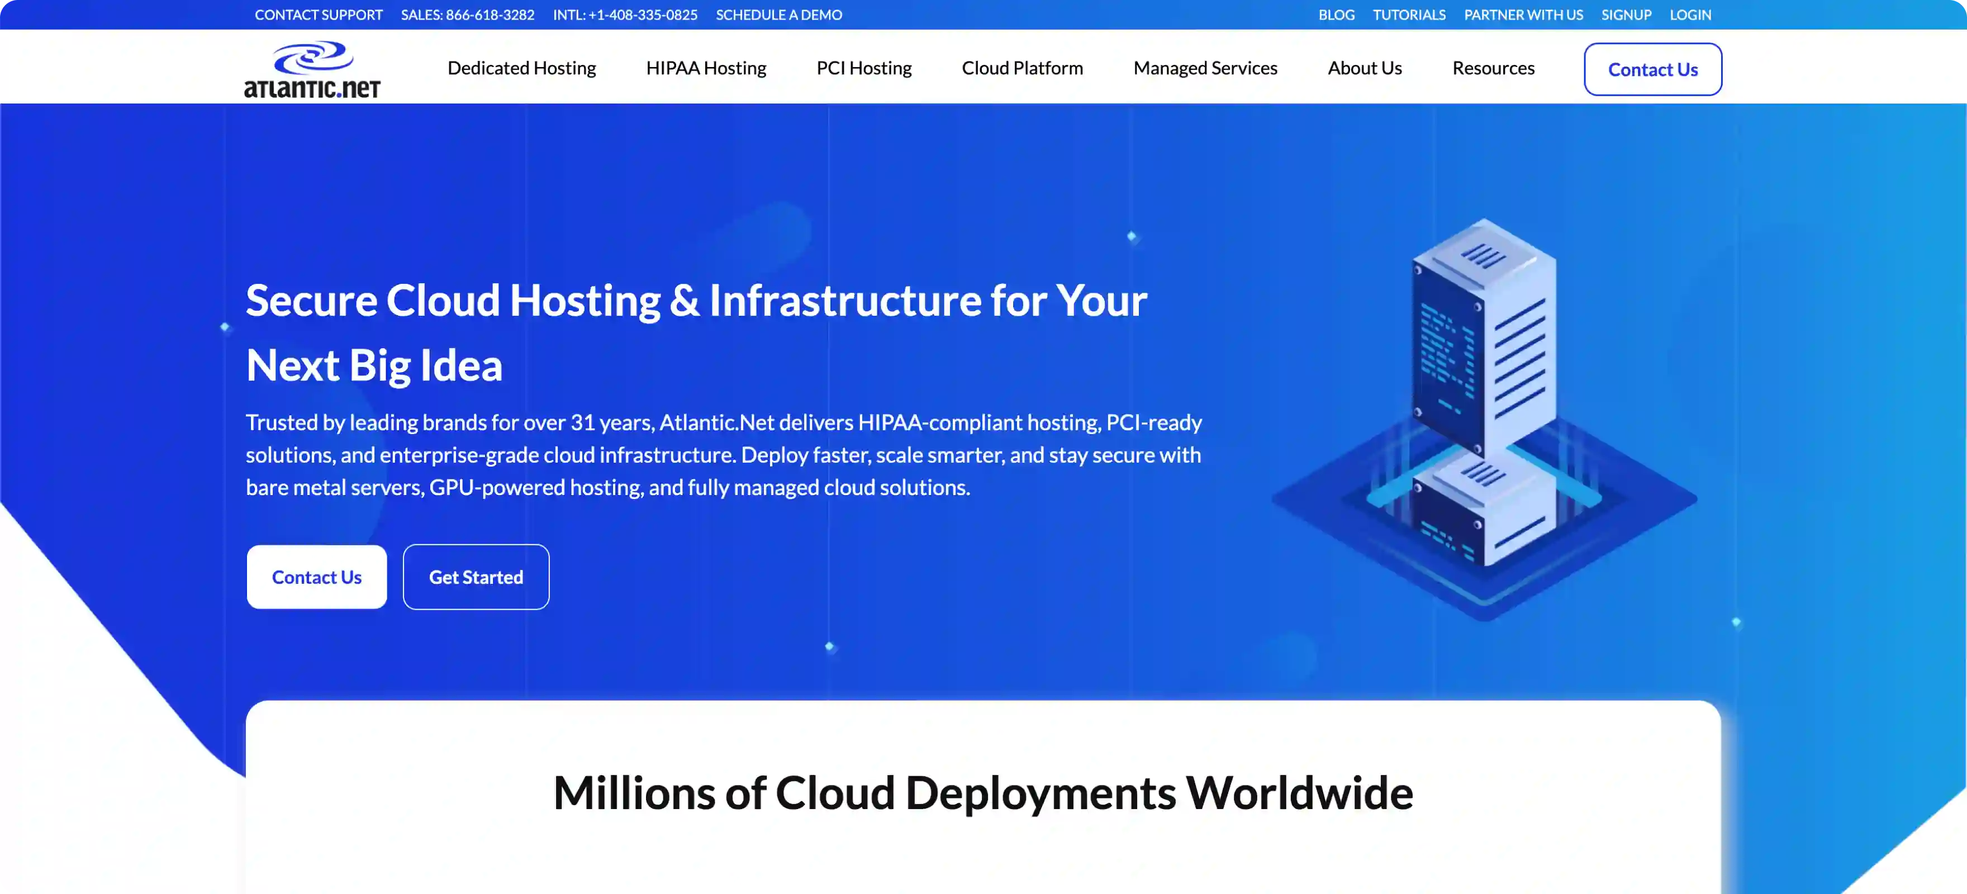Click Contact Us button in navigation bar
This screenshot has height=894, width=1967.
pyautogui.click(x=1652, y=69)
